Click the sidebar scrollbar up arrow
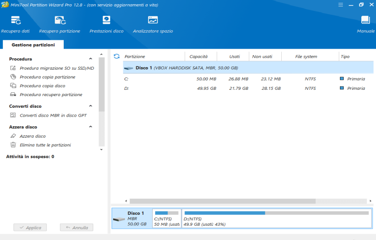Viewport: 376px width, 240px height. pyautogui.click(x=101, y=55)
